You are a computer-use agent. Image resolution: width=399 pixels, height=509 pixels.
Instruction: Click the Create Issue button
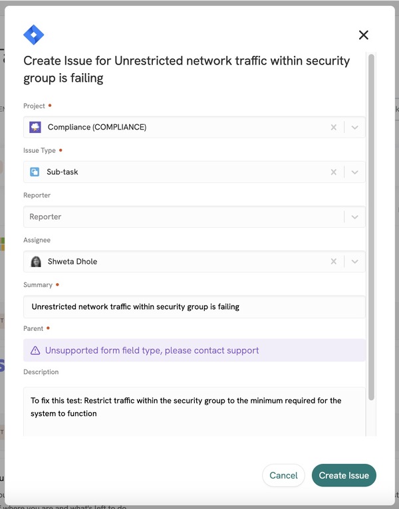[x=344, y=475]
